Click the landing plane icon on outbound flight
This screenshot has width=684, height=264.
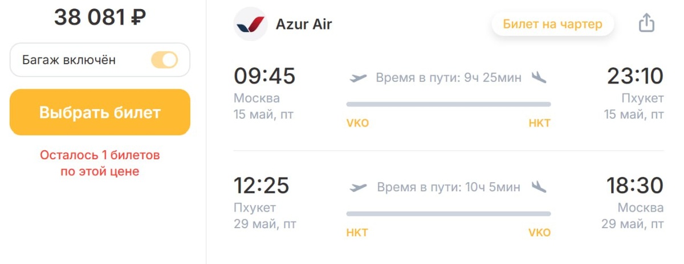pyautogui.click(x=539, y=77)
